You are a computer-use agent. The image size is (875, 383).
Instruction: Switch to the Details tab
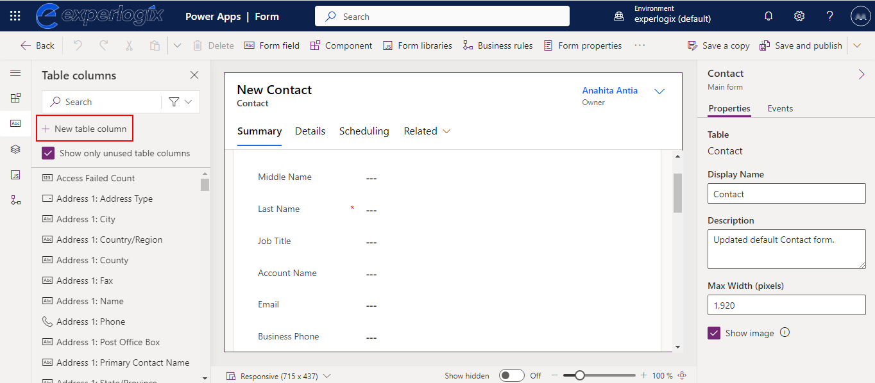pos(310,131)
